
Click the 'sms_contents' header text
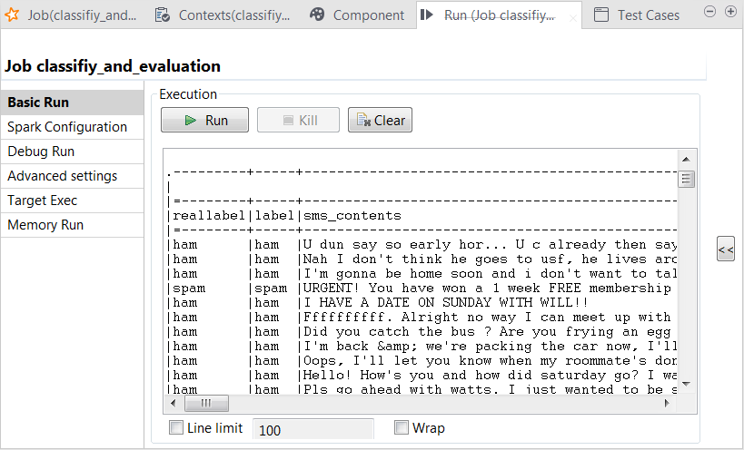tap(352, 216)
